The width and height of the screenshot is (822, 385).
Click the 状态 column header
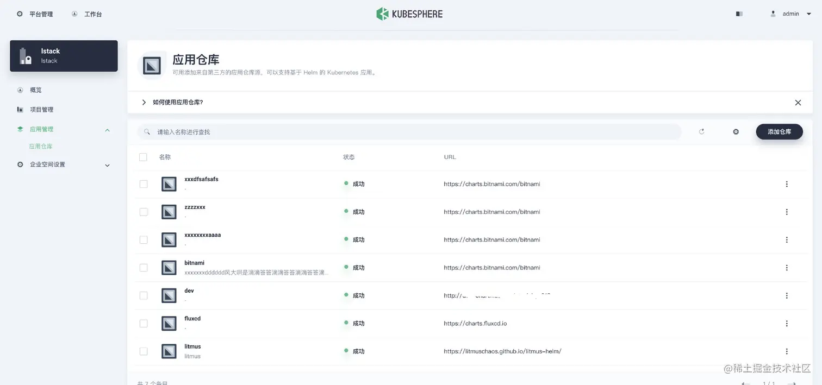[x=348, y=157]
